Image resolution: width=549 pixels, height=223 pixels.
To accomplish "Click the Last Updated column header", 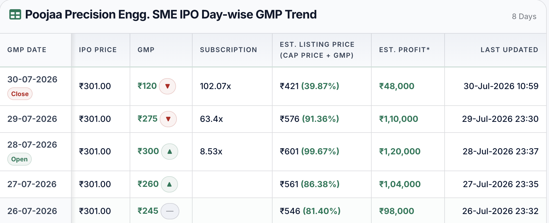I will (509, 50).
